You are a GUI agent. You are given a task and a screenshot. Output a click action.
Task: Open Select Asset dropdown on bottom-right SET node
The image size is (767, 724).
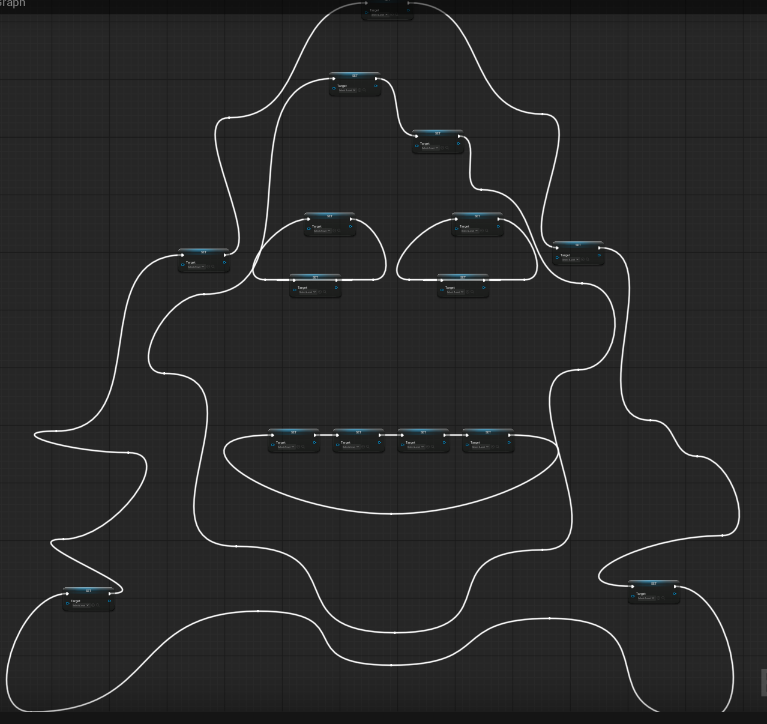646,598
